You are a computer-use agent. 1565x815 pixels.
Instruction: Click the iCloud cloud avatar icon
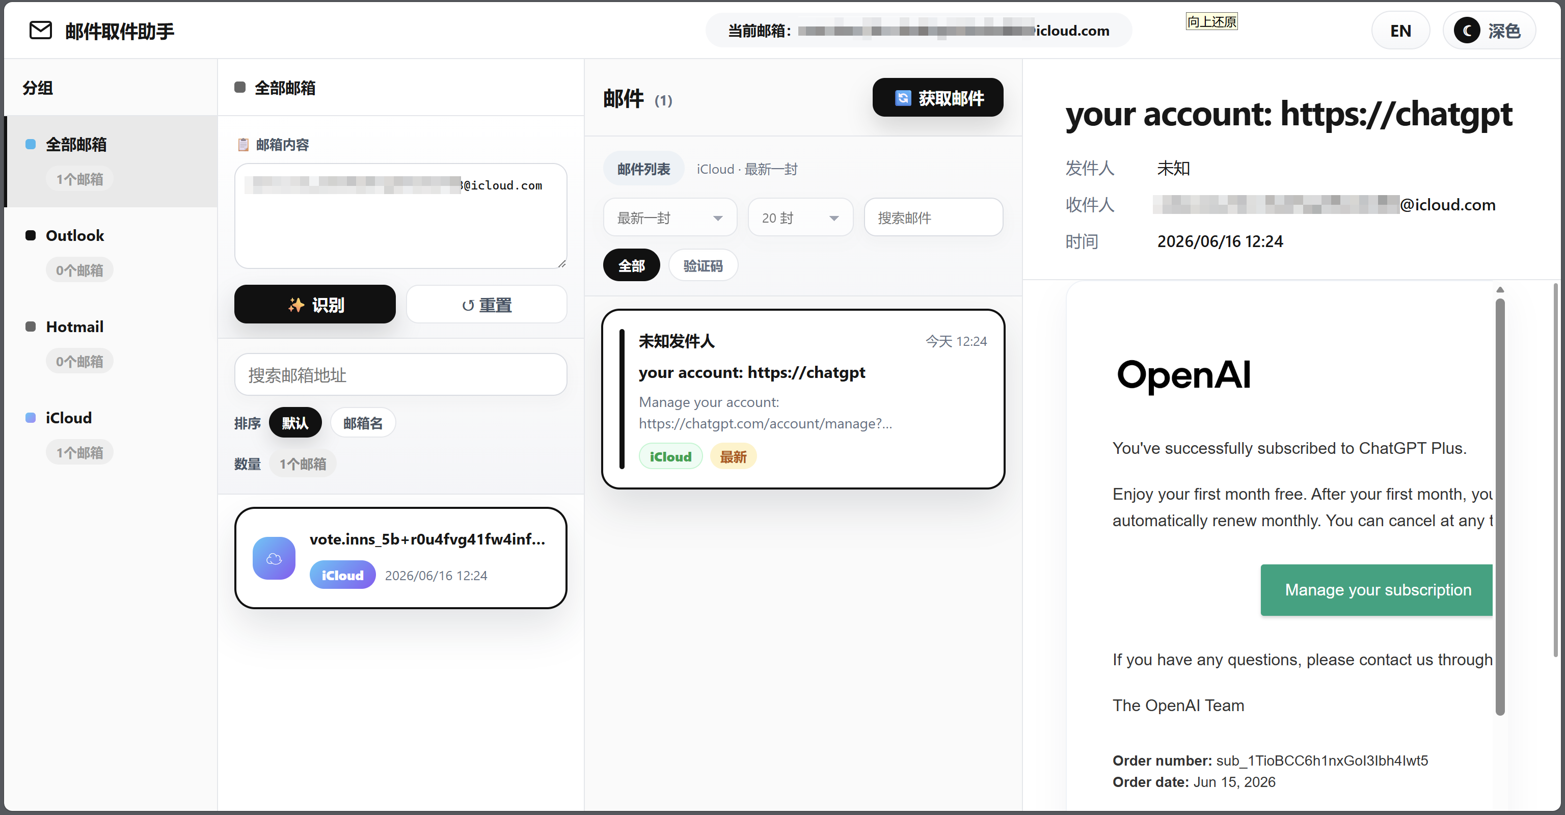pos(274,558)
